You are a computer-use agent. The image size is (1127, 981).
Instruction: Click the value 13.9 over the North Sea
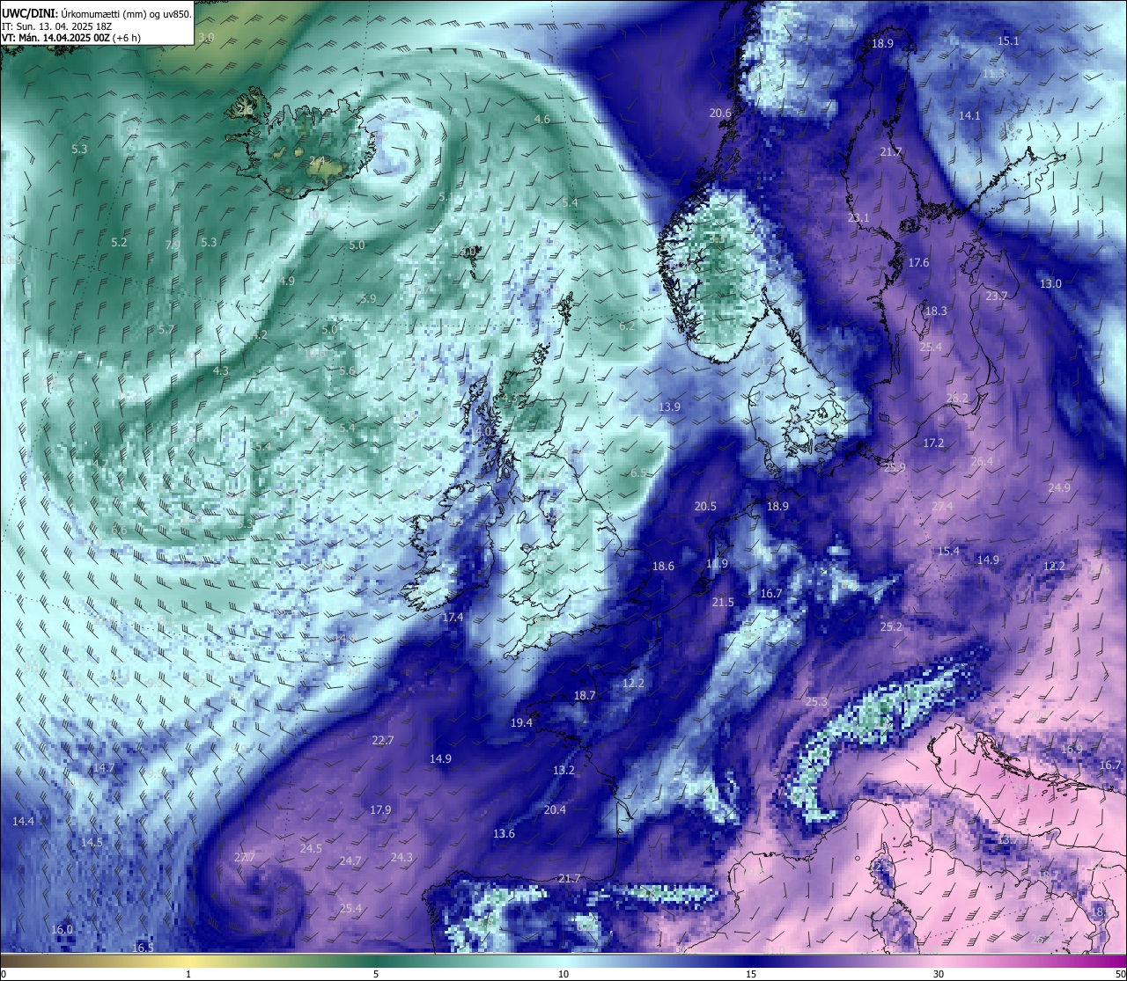[669, 407]
